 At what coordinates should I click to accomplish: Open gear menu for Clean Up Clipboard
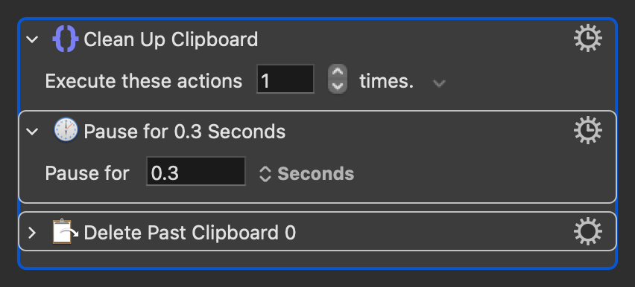click(587, 39)
